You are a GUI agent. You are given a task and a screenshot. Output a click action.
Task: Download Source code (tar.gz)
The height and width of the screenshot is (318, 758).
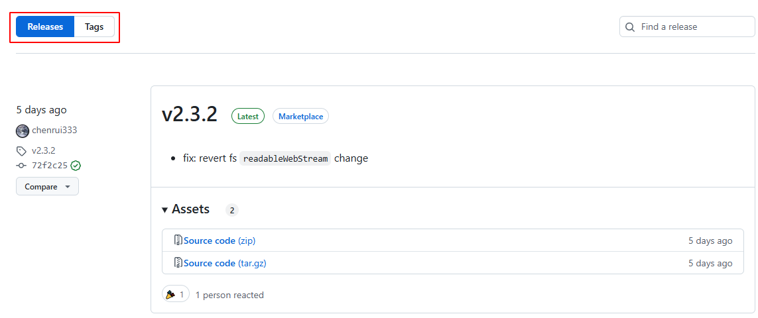(x=225, y=264)
